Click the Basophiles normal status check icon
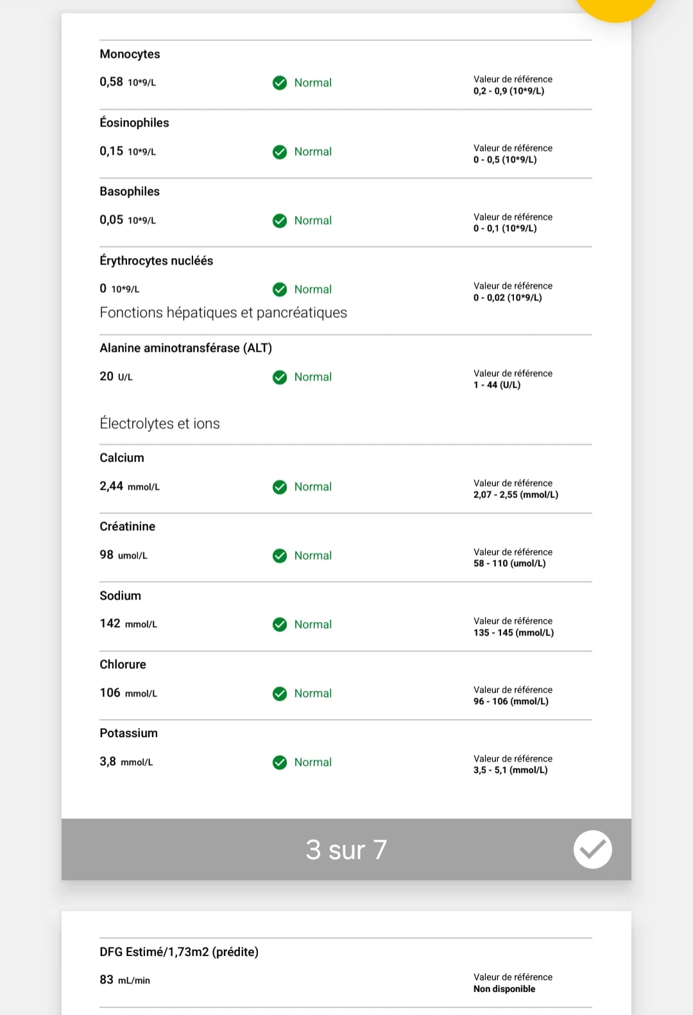The image size is (693, 1015). [x=280, y=221]
